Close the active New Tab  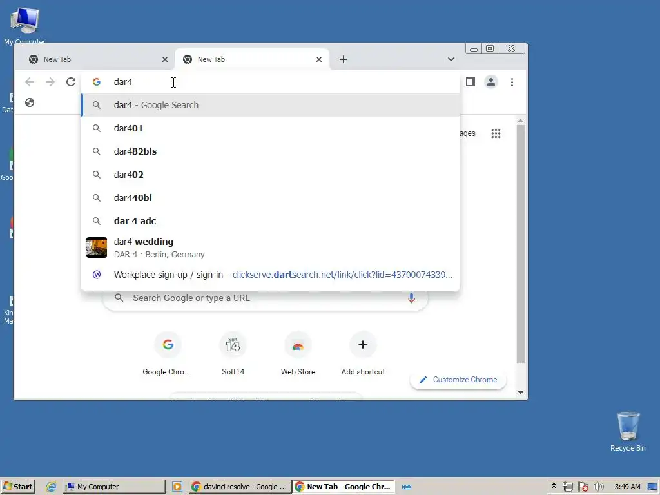point(319,59)
